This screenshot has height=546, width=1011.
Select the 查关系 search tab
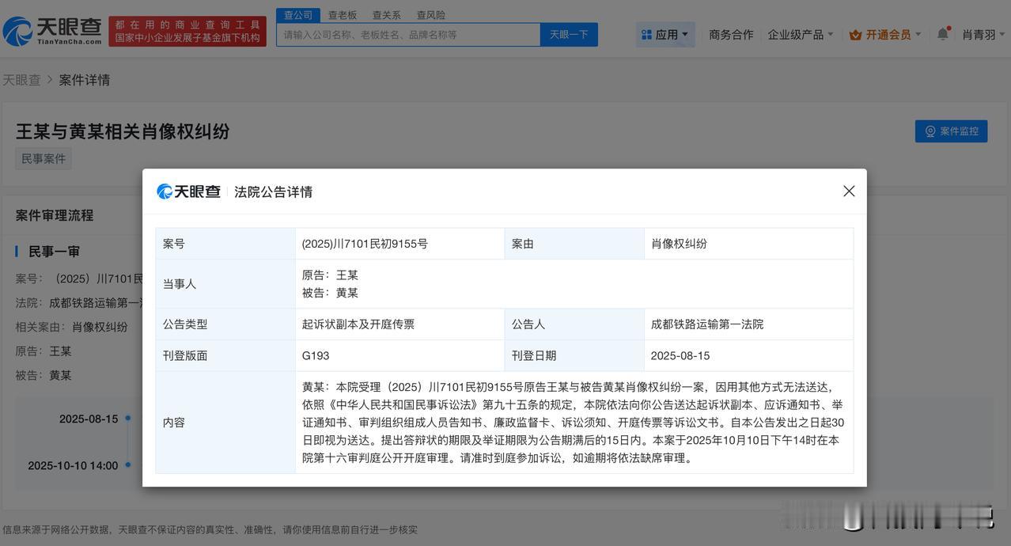(x=386, y=15)
